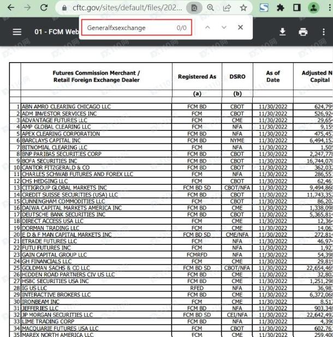This screenshot has width=333, height=337.
Task: Click the Registered As column header
Action: (197, 77)
